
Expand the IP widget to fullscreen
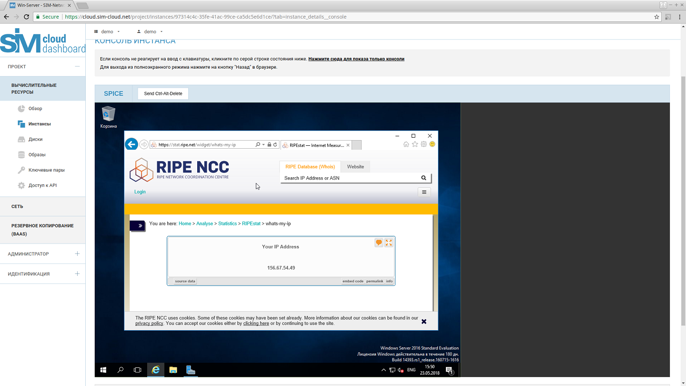point(389,243)
